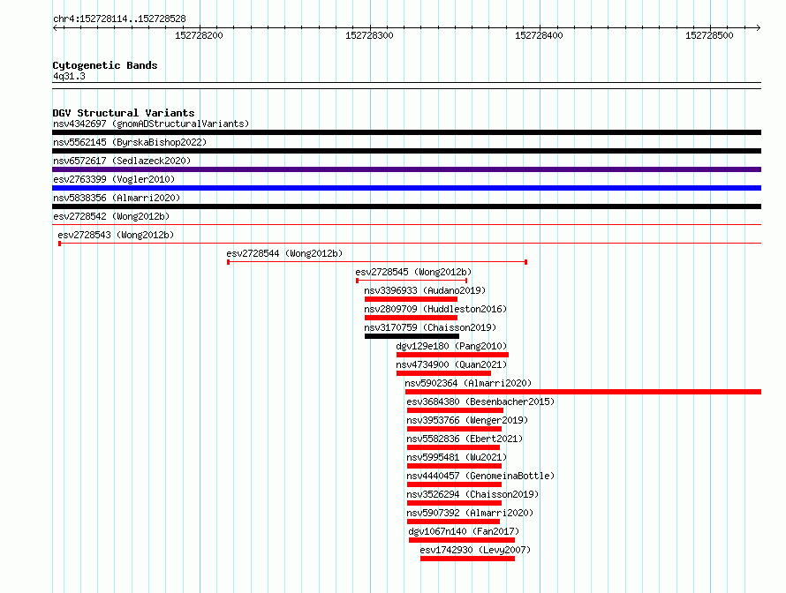Select the red bar under esv3684380
The height and width of the screenshot is (593, 786).
click(x=455, y=410)
